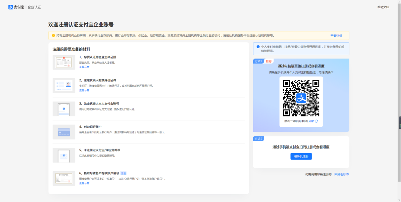
Task: Click the title 5、未注册过支付宝/淘宝的邮箱
Action: pyautogui.click(x=100, y=150)
